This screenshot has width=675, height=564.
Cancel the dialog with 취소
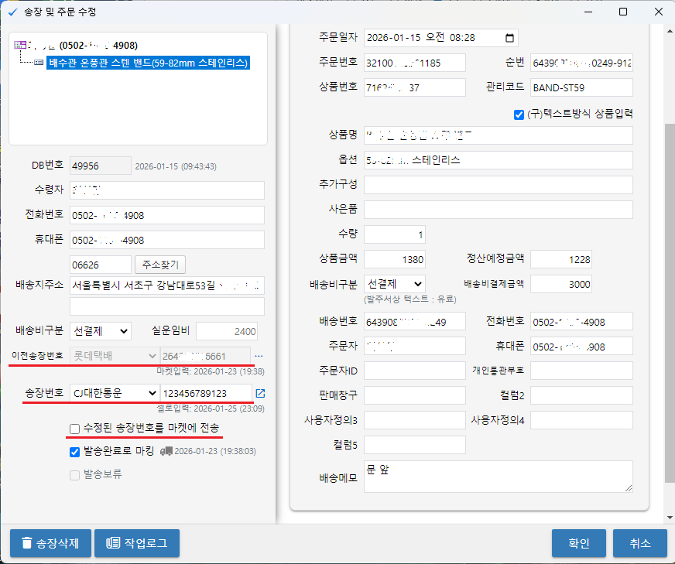coord(640,543)
